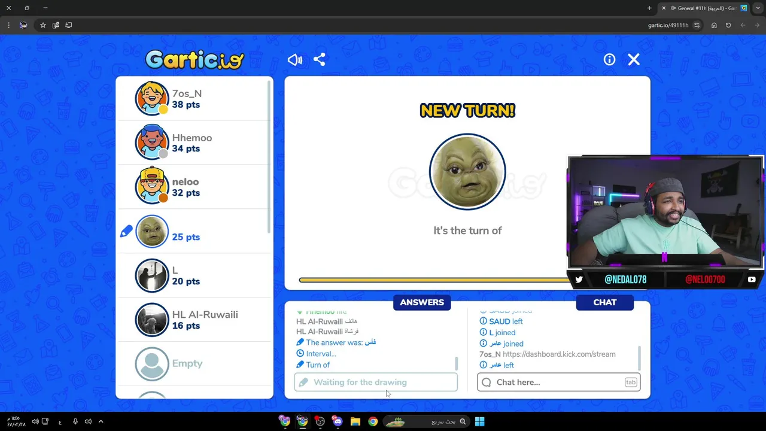The image size is (766, 431).
Task: Select player Hhemoo avatar
Action: [x=152, y=142]
